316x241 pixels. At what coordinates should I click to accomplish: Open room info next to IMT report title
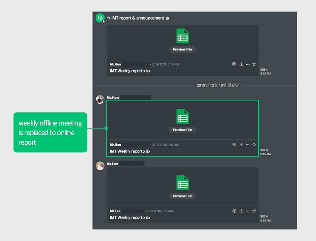[x=167, y=18]
